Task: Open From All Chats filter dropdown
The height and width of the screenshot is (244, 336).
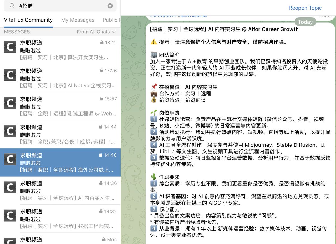Action: [96, 32]
